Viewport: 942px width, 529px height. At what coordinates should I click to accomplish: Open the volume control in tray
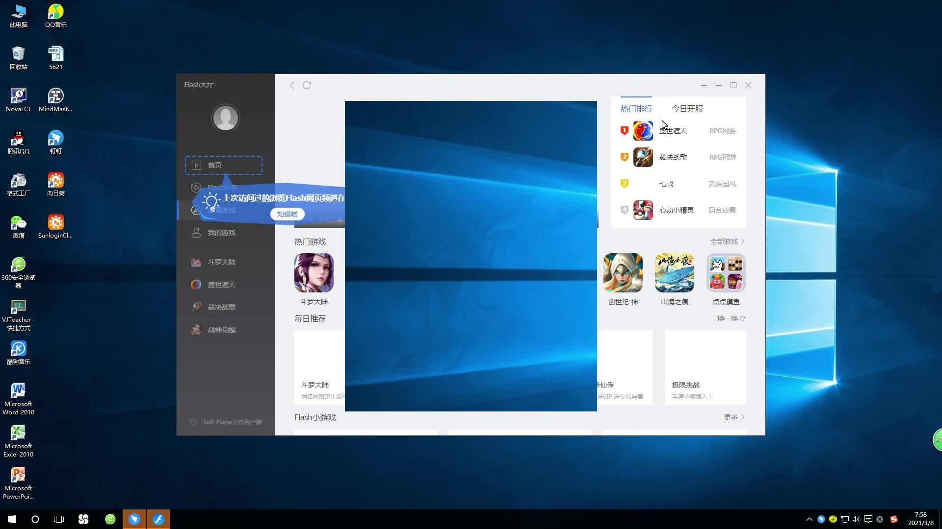856,519
